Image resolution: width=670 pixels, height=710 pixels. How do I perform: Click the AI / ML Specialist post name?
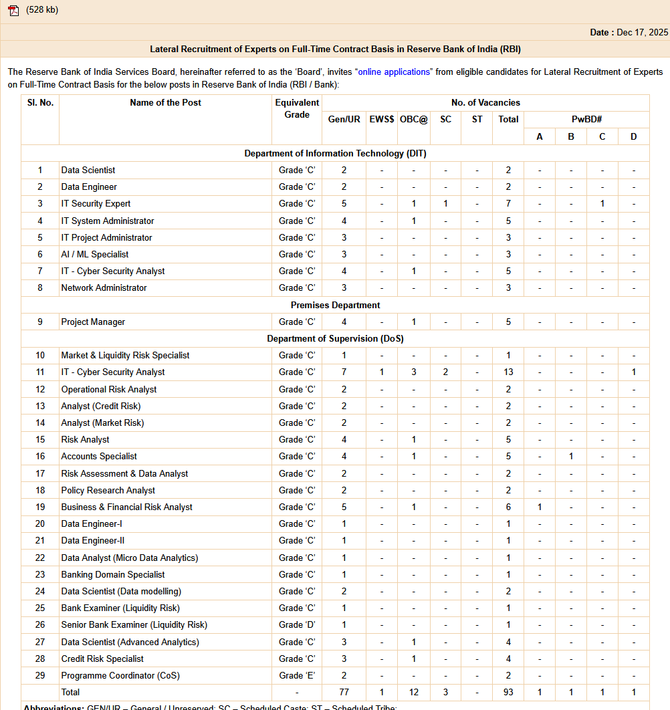click(x=95, y=254)
